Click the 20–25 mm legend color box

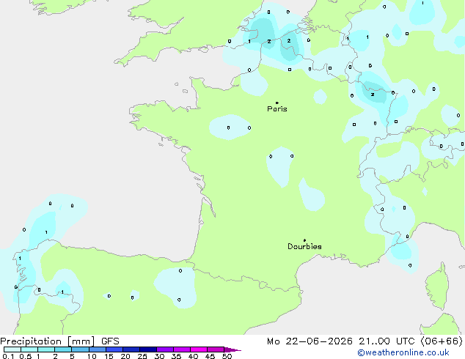(x=131, y=349)
